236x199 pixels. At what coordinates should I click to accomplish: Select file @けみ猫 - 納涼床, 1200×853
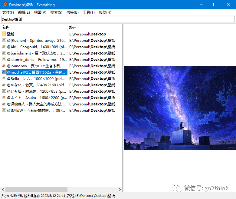(36, 91)
